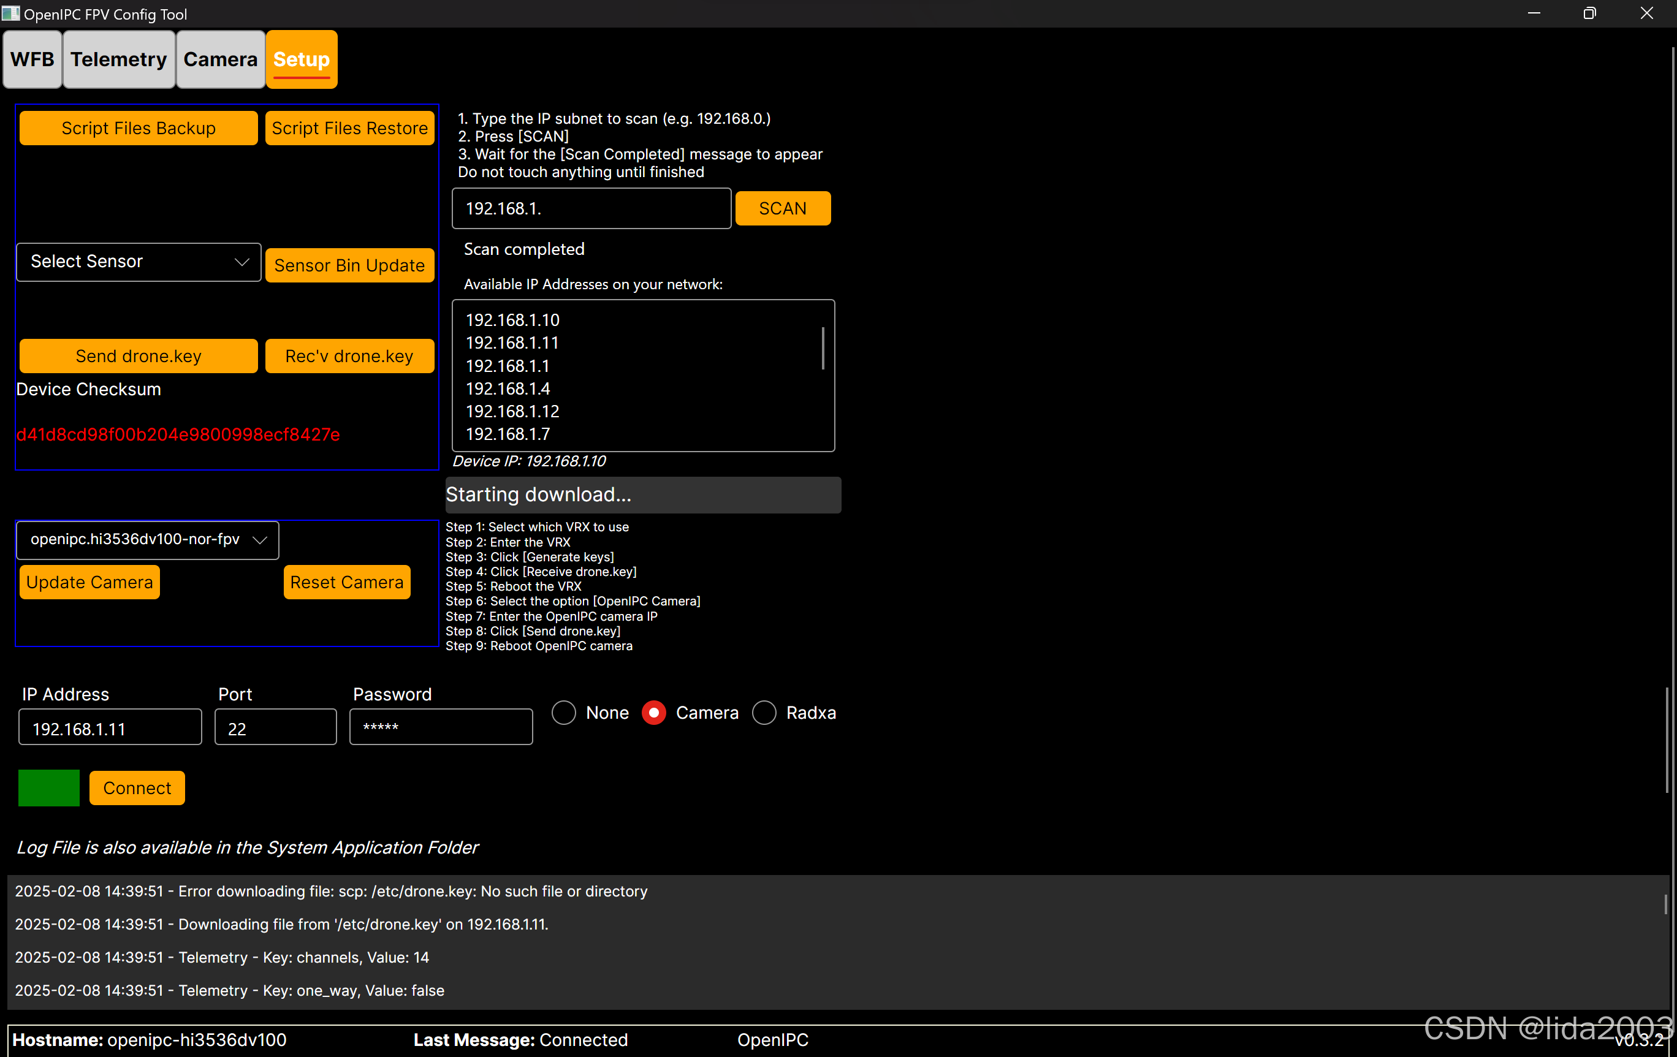Select 192.168.1.12 in the IP list
Viewport: 1677px width, 1057px height.
coord(512,411)
